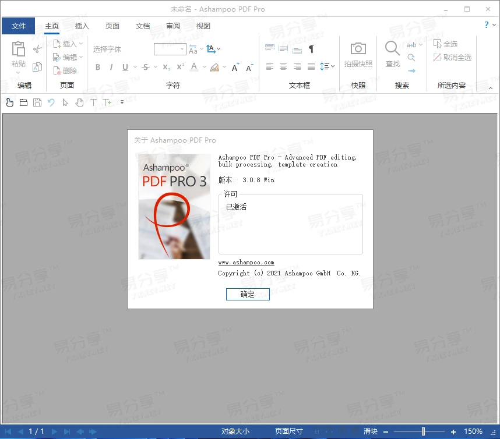This screenshot has width=500, height=439.
Task: Click the 取消全选 deselect all button
Action: pyautogui.click(x=452, y=57)
